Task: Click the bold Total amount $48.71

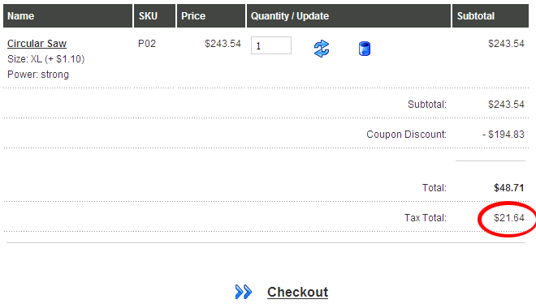Action: [x=509, y=188]
